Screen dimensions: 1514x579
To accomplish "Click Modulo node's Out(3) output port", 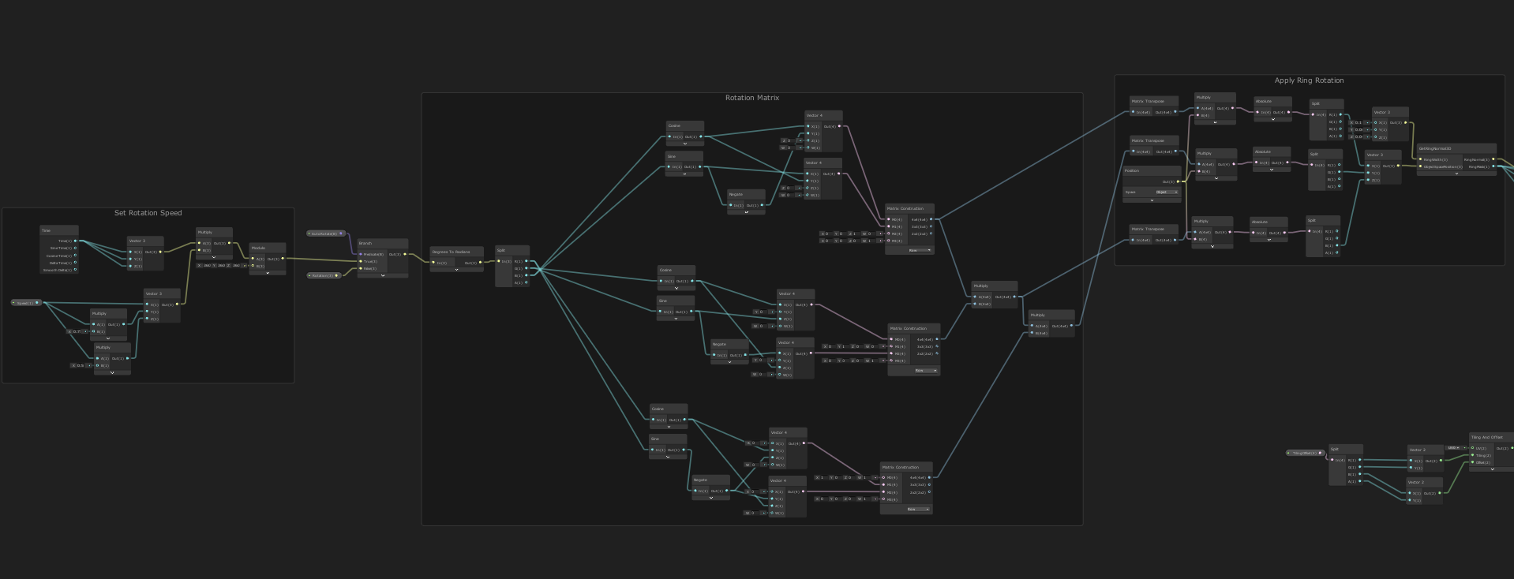I will tap(283, 258).
